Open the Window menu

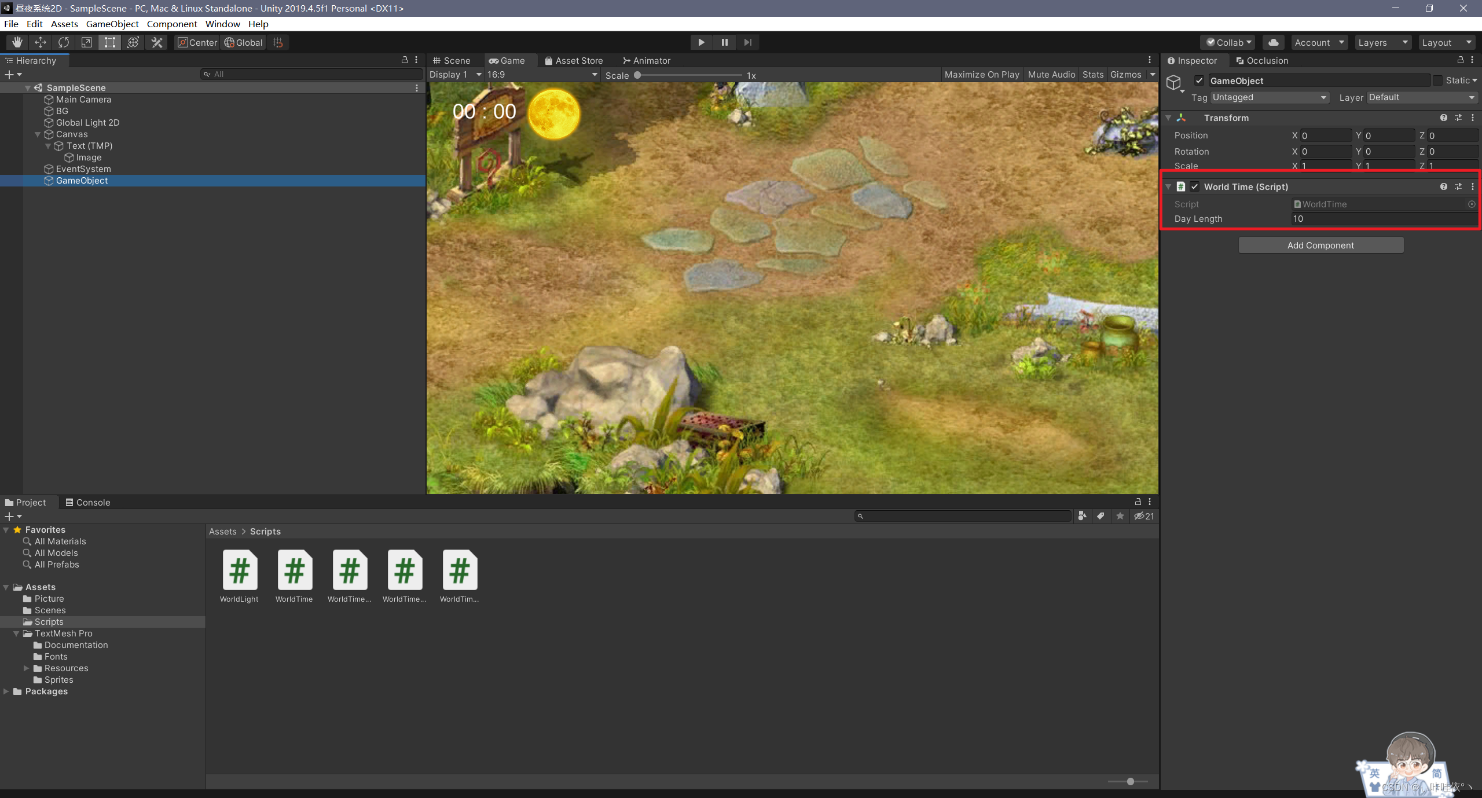pos(222,24)
